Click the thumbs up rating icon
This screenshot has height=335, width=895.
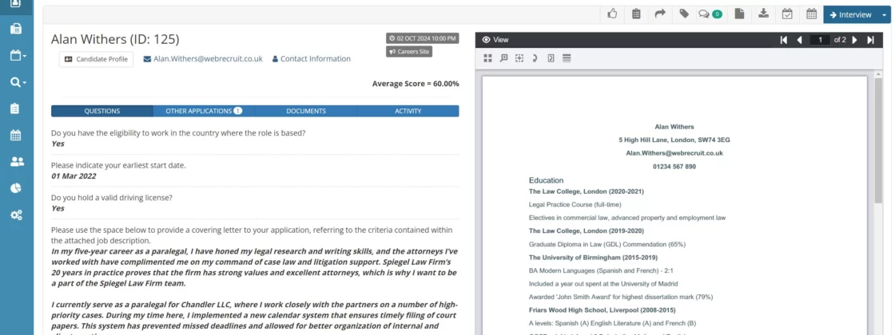click(613, 14)
